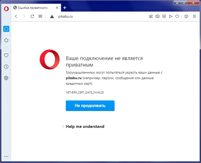This screenshot has width=201, height=163.
Task: Open browsing history clock icon
Action: pos(6,67)
